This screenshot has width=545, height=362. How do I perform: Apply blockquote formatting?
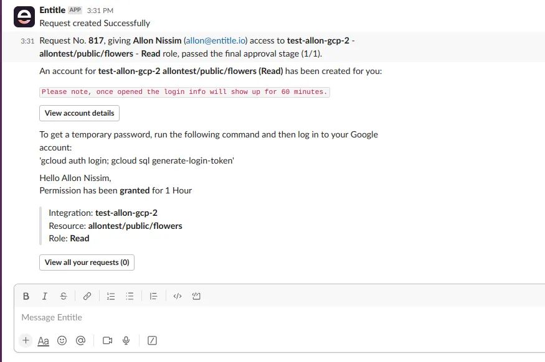[x=153, y=296]
